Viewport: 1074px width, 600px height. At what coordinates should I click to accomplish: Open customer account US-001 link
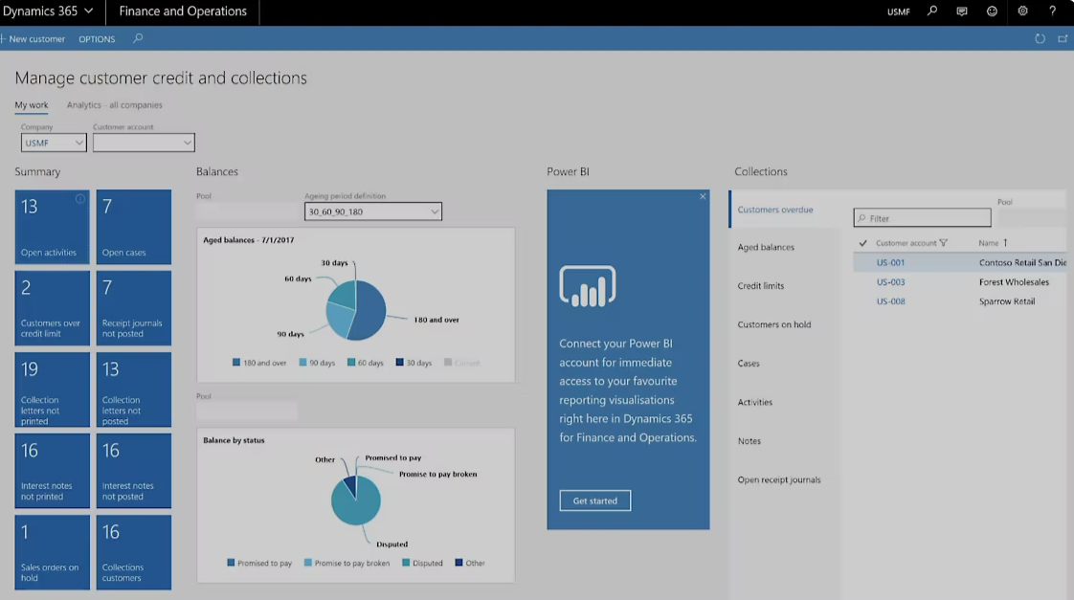pyautogui.click(x=890, y=262)
